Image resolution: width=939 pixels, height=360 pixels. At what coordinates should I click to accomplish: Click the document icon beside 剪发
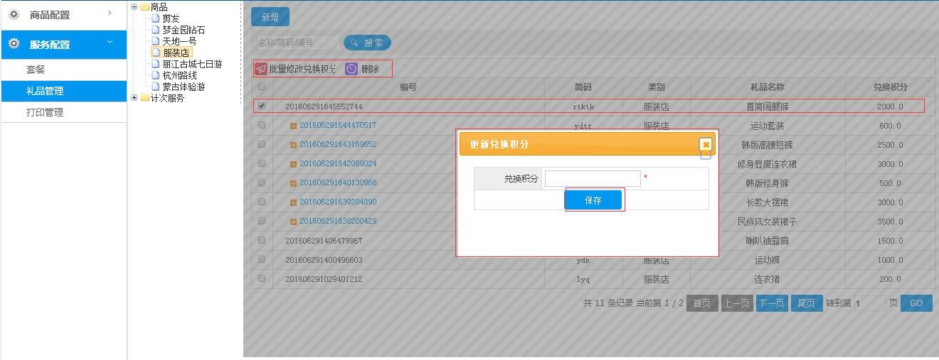click(156, 18)
